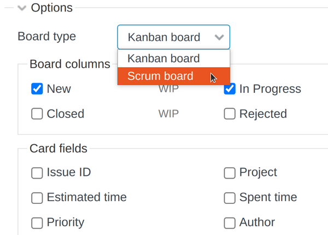The width and height of the screenshot is (328, 235).
Task: Check the Author card field
Action: (230, 223)
